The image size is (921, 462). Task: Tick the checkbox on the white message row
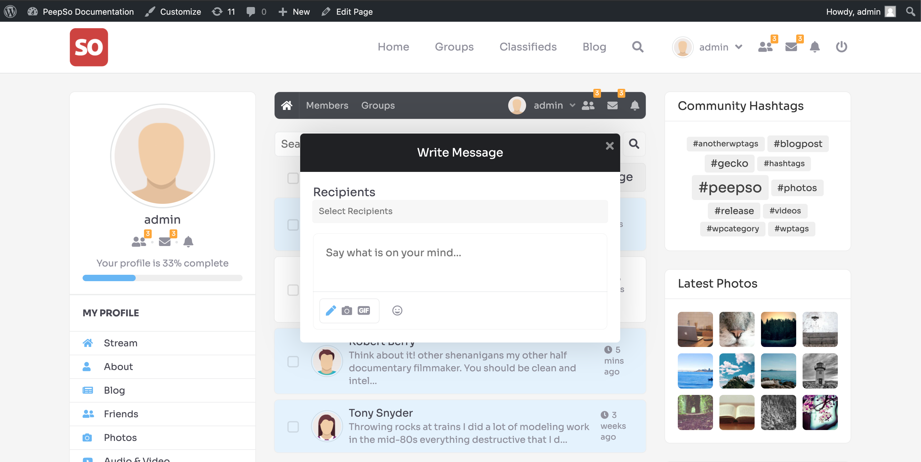293,289
